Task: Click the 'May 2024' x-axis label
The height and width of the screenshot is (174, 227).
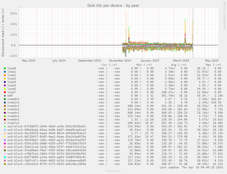Action: 29,60
